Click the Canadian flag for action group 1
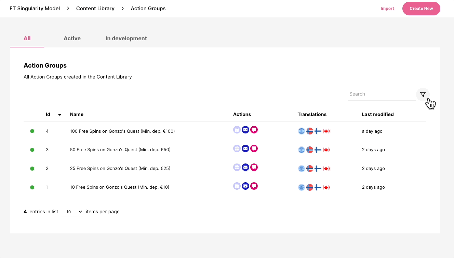Screen dimensions: 454x258 [326, 187]
